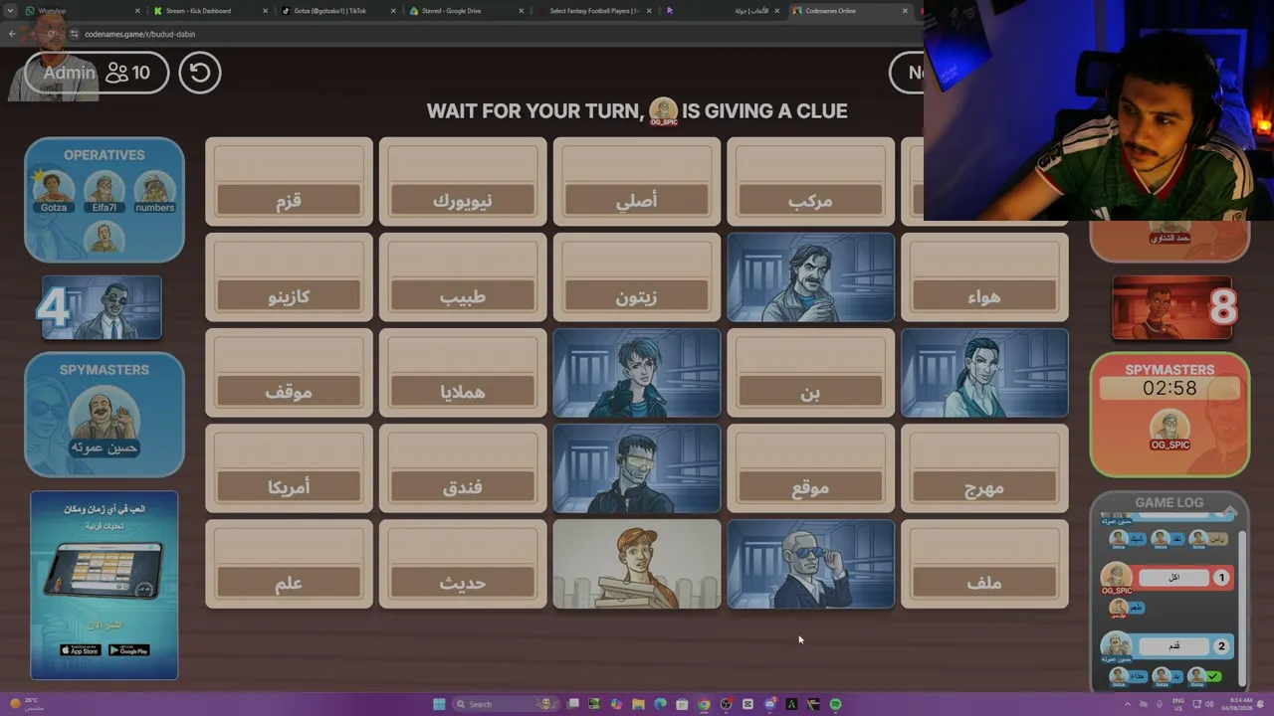The width and height of the screenshot is (1274, 716).
Task: Click the revealed blue agent card with sunglasses and suit
Action: [811, 564]
